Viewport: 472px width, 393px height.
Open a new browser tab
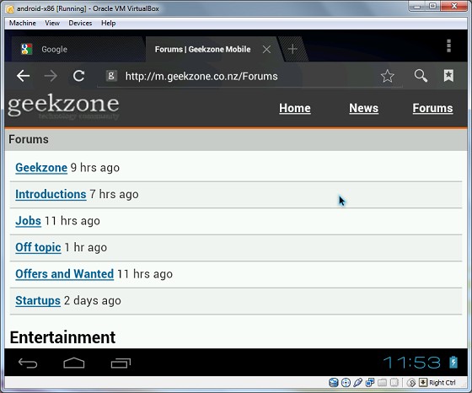click(292, 49)
